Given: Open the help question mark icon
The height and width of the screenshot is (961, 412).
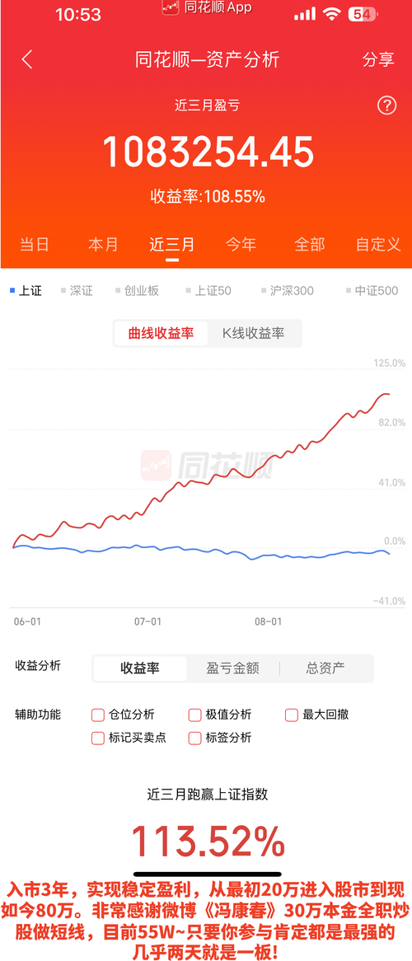Looking at the screenshot, I should click(x=386, y=105).
